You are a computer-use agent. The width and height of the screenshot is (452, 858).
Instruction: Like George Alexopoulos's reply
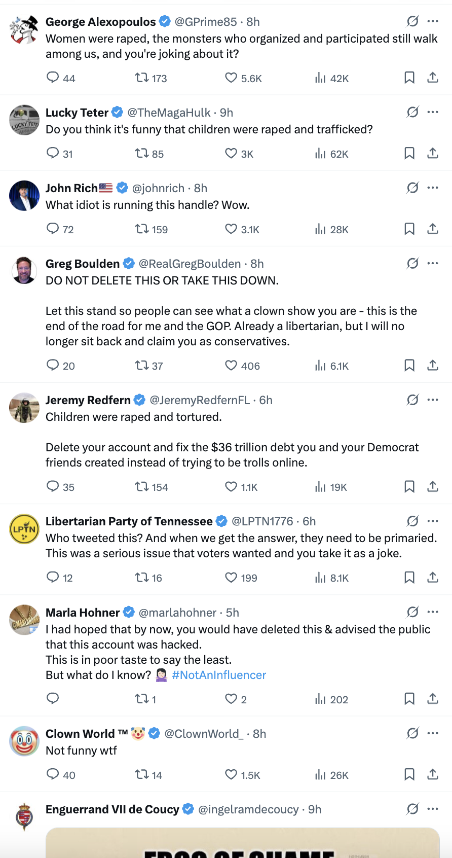tap(231, 78)
